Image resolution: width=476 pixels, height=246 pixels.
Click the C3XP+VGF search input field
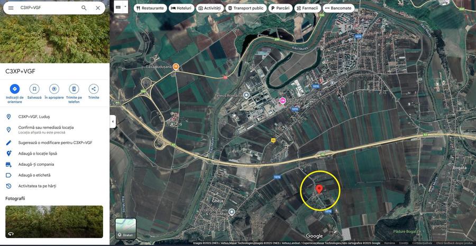coord(49,8)
